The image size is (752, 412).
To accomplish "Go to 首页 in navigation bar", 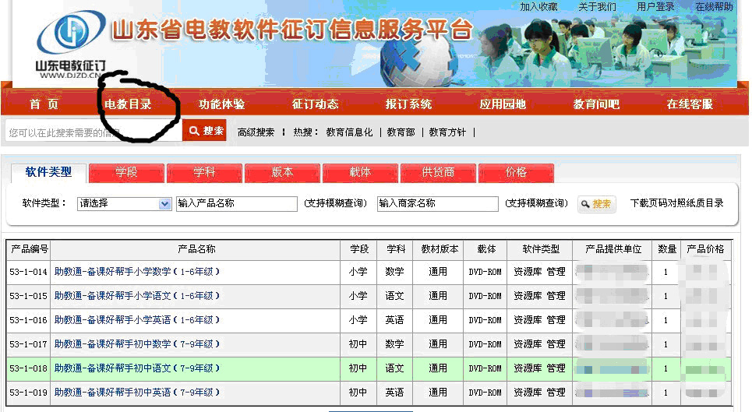I will coord(44,104).
